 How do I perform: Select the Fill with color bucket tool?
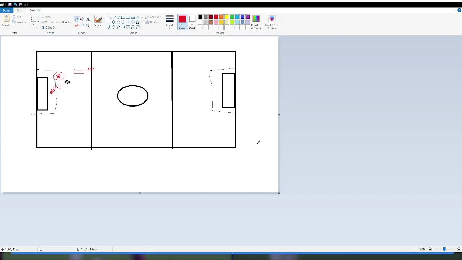pos(82,19)
